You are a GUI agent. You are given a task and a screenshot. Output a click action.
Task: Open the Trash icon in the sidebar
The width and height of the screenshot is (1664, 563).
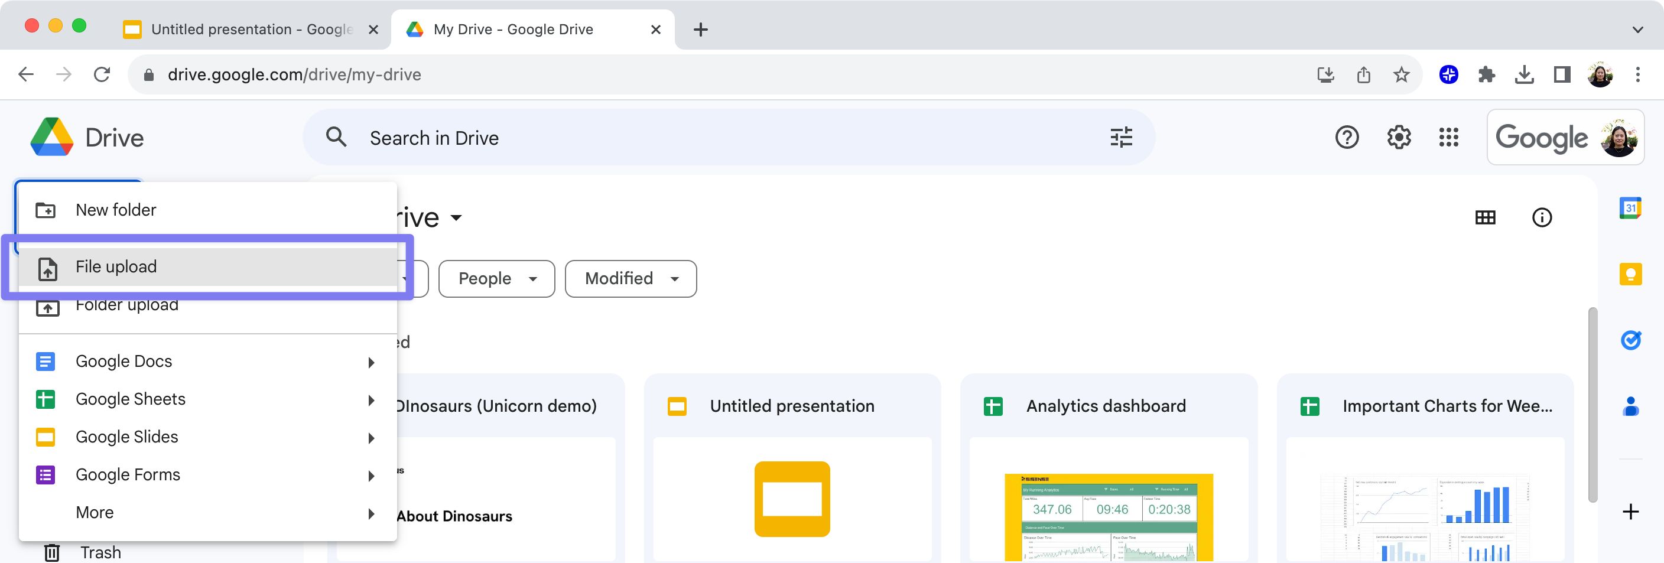tap(51, 553)
